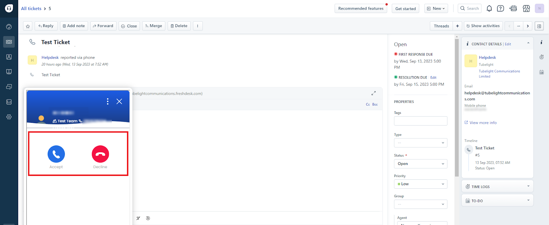This screenshot has height=225, width=549.
Task: Open Contacts from left sidebar
Action: click(x=9, y=57)
